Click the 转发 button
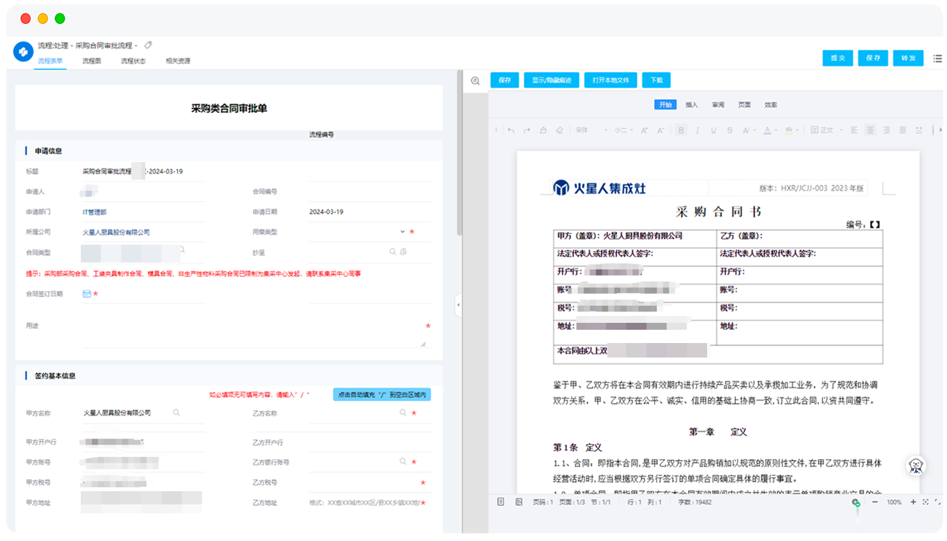 [x=908, y=58]
